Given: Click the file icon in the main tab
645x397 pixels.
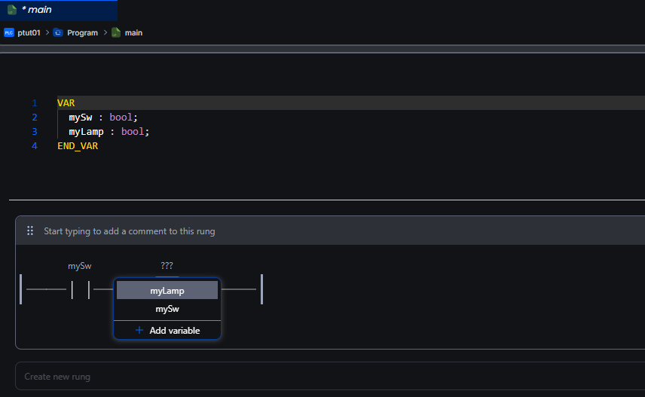Looking at the screenshot, I should pos(12,10).
